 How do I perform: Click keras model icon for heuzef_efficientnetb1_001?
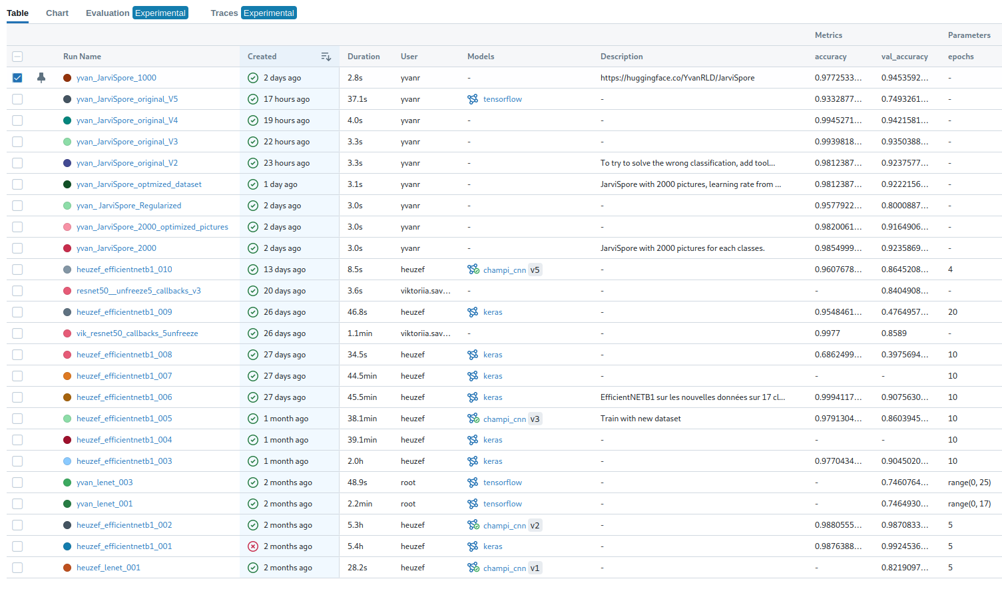click(x=473, y=546)
